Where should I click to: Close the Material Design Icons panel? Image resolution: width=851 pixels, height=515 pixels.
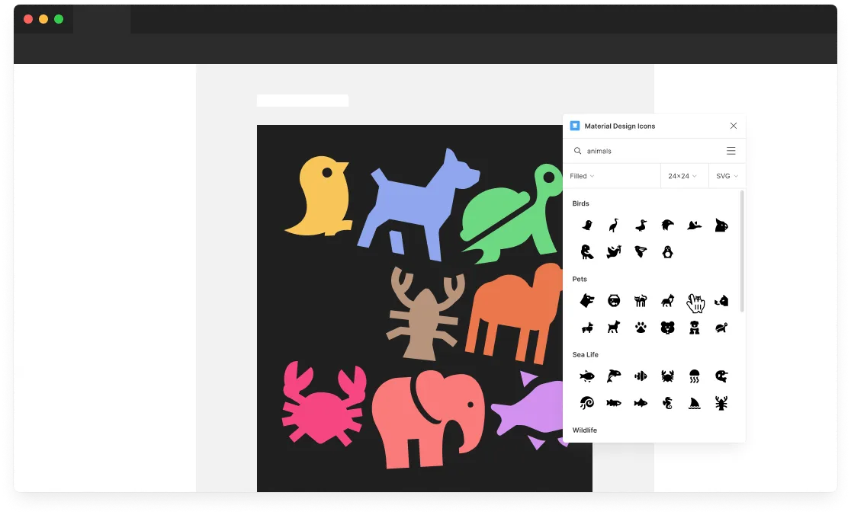point(734,126)
